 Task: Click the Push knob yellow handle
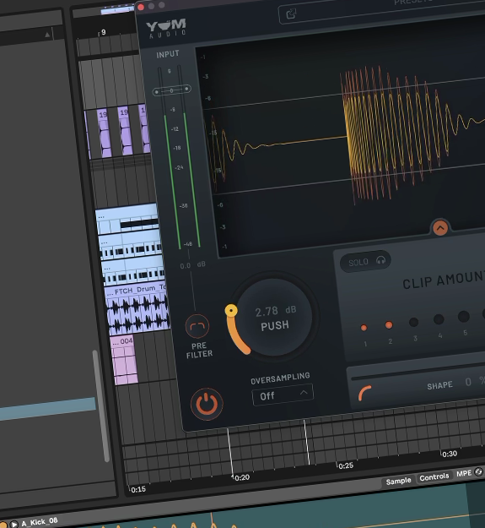231,311
